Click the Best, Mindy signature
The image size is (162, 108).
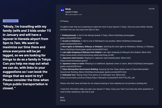pos(63,99)
